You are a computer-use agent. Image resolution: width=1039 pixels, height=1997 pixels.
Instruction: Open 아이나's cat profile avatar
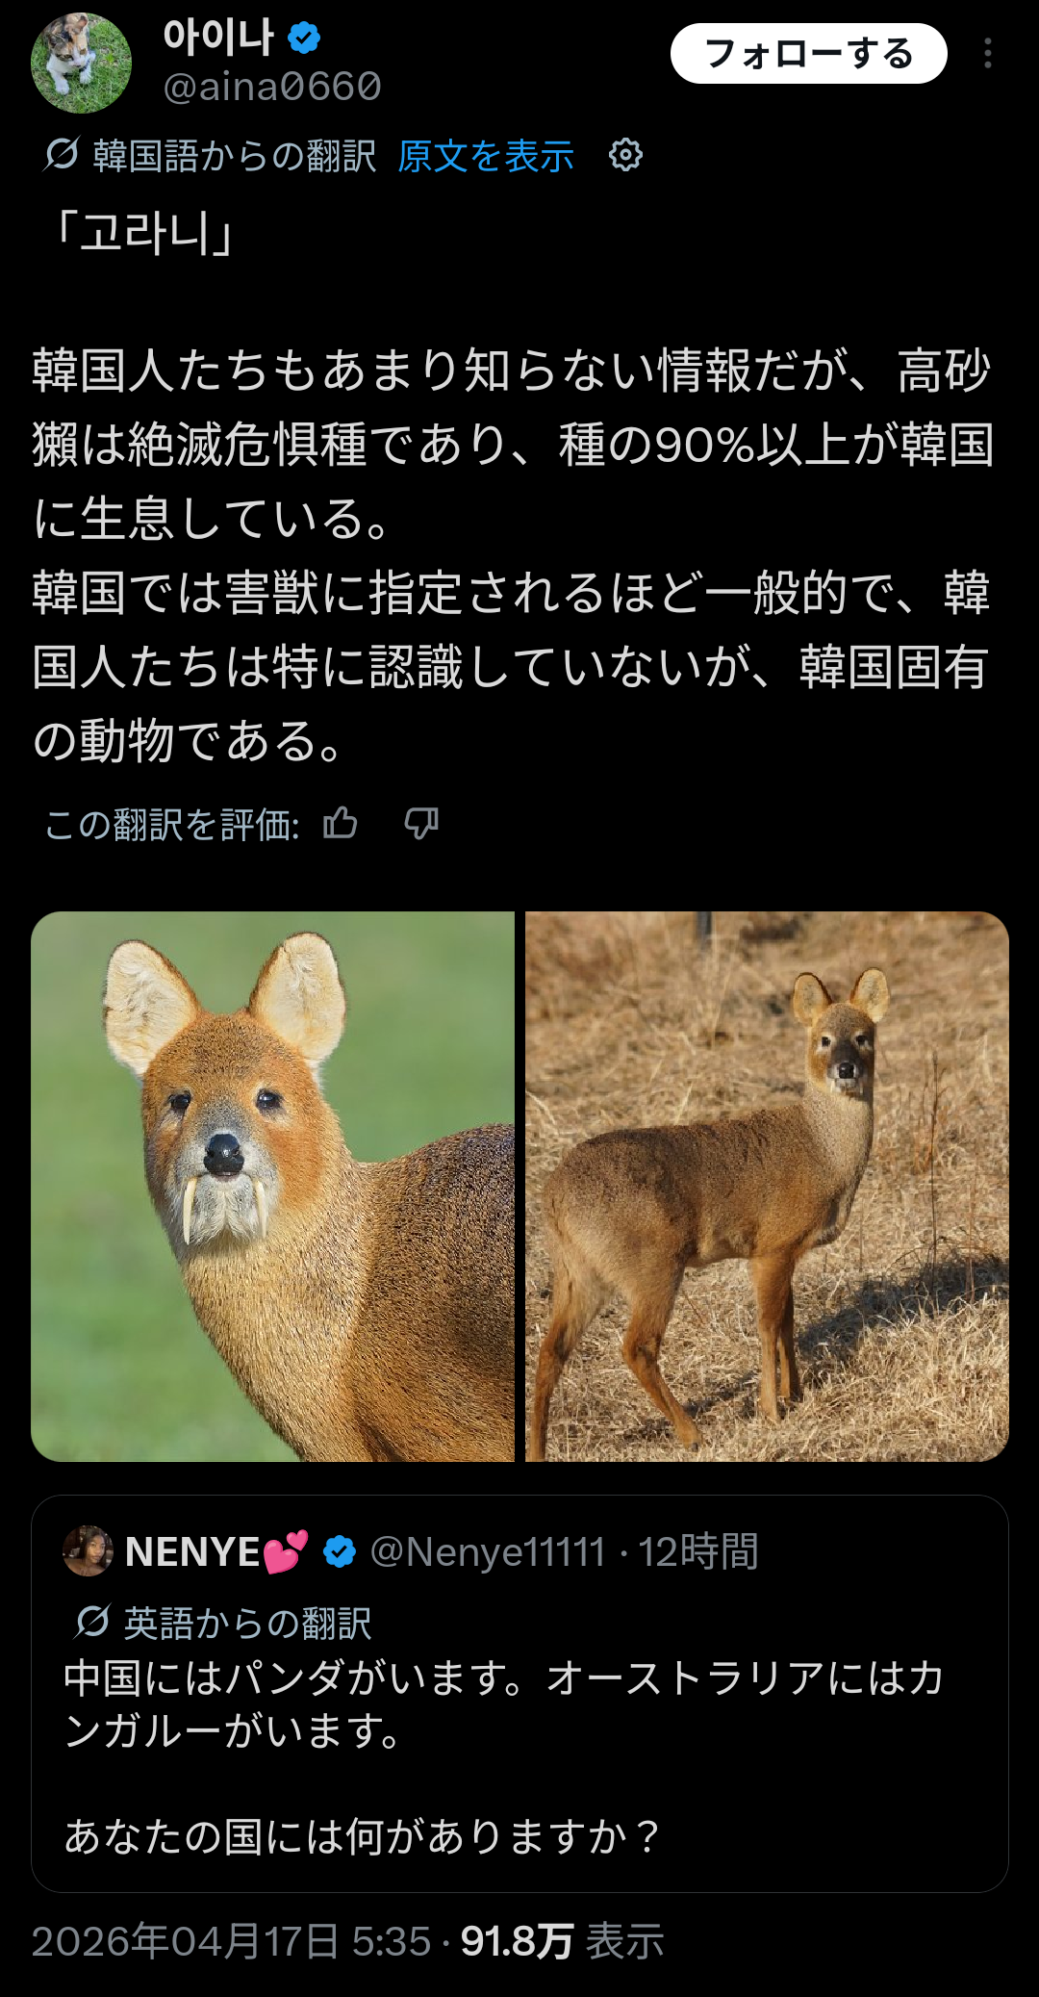(x=81, y=63)
